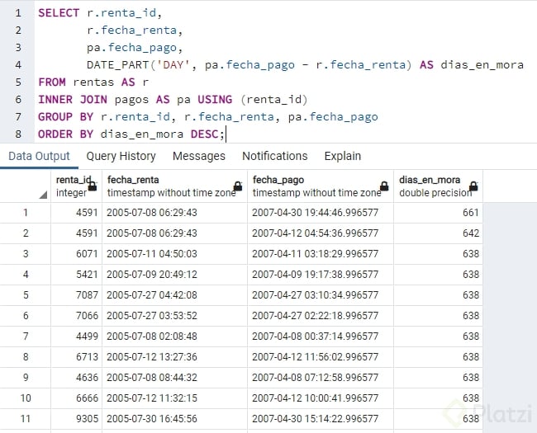537x433 pixels.
Task: Click the lock icon in fecha_renta column header
Action: click(238, 187)
